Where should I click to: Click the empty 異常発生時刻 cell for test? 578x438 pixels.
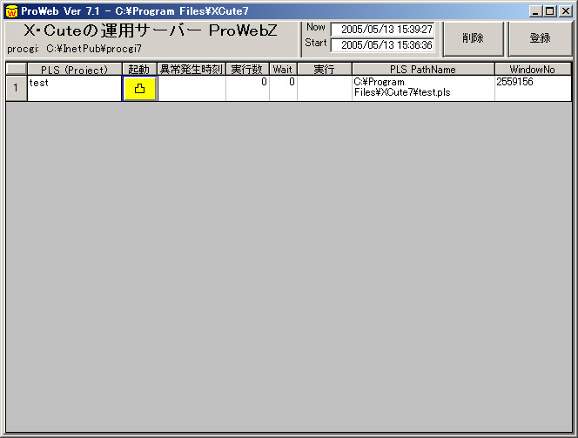[192, 88]
